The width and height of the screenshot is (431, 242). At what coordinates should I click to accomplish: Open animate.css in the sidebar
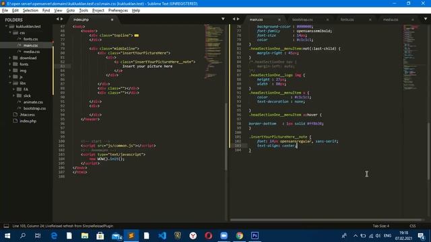click(33, 102)
